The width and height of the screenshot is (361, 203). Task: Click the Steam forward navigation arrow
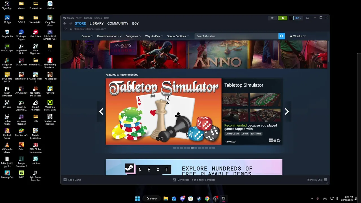[x=71, y=23]
